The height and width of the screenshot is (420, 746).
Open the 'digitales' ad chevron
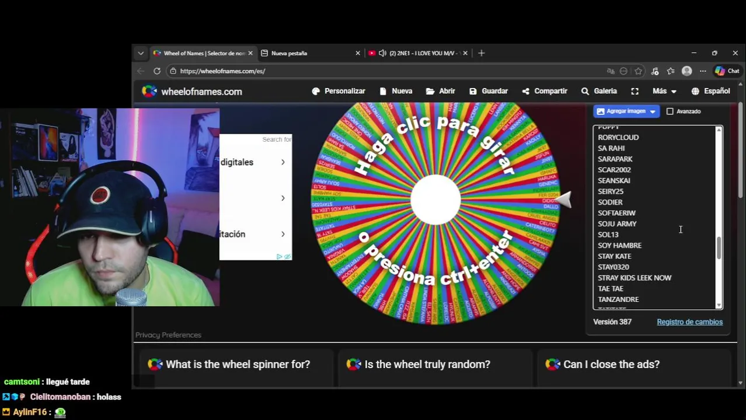[x=283, y=162]
